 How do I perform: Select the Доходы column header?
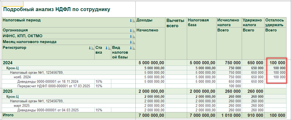tap(144, 20)
